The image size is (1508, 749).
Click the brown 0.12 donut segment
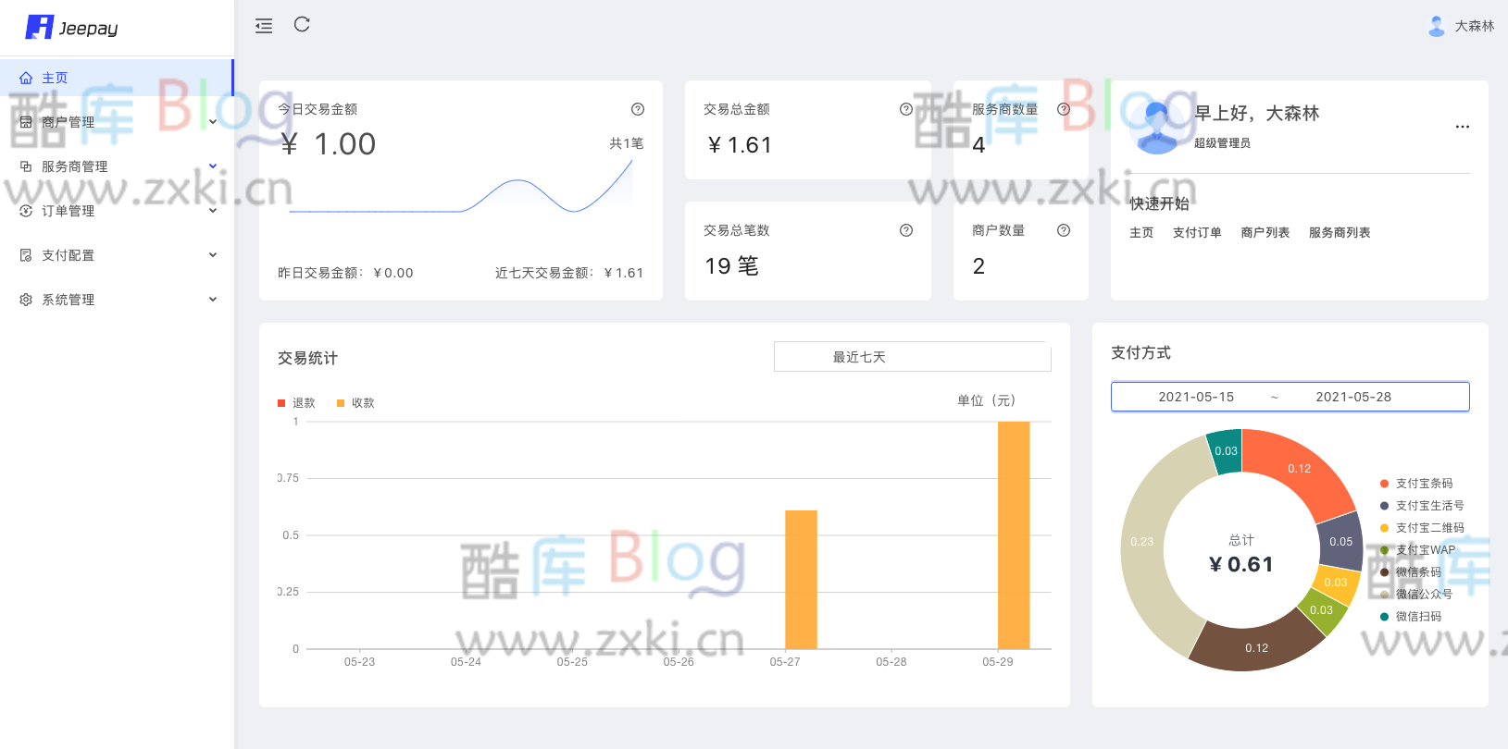pos(1256,646)
